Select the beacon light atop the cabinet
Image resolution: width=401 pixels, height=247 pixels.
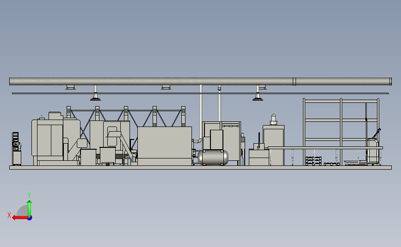point(274,120)
